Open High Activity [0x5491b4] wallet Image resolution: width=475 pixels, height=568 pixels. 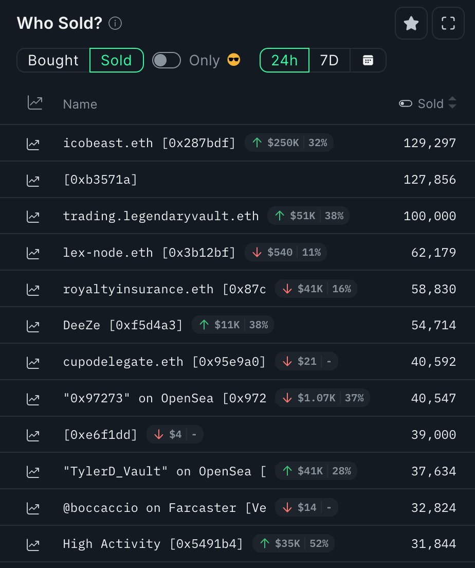153,544
